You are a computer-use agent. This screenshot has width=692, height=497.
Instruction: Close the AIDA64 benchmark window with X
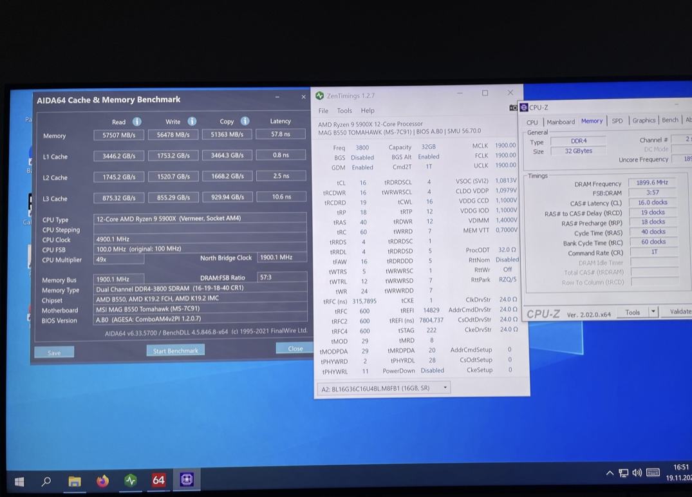point(303,97)
